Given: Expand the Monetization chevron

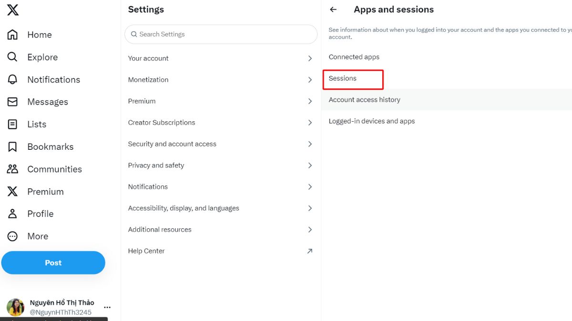Looking at the screenshot, I should 310,80.
